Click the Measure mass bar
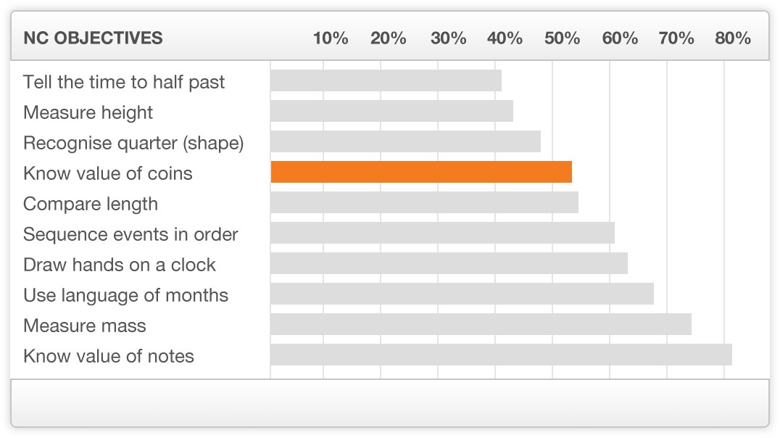780x438 pixels. click(481, 323)
